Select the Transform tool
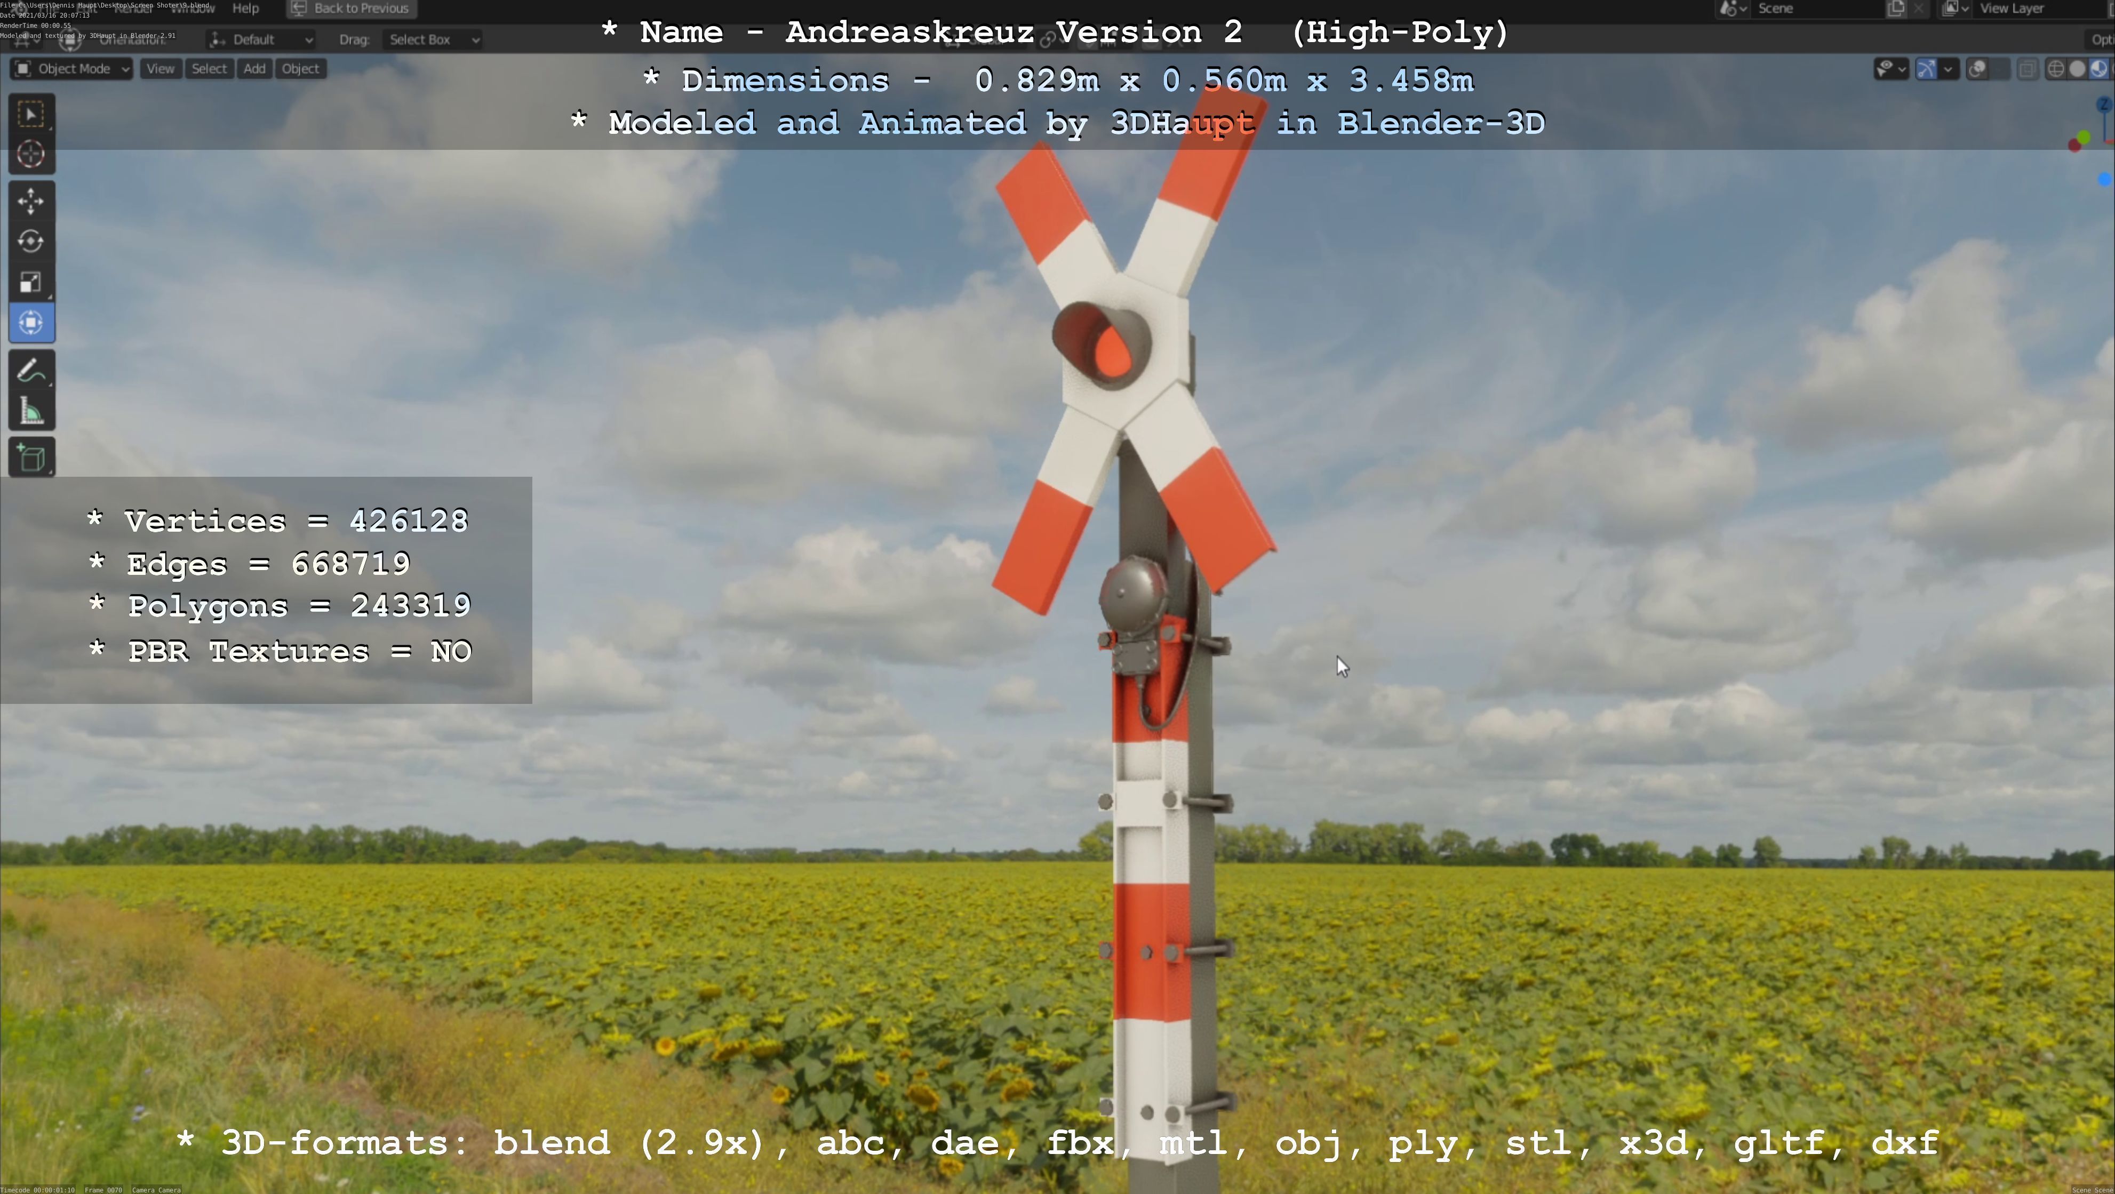The image size is (2115, 1194). (31, 323)
